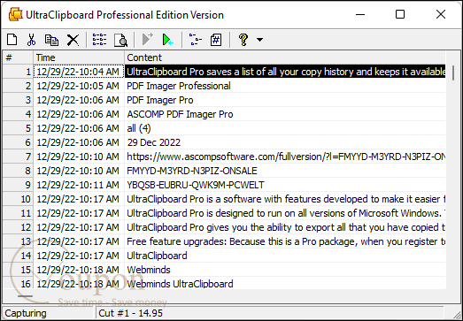Click the vertical scrollbar thumb
This screenshot has width=463, height=321.
453,73
